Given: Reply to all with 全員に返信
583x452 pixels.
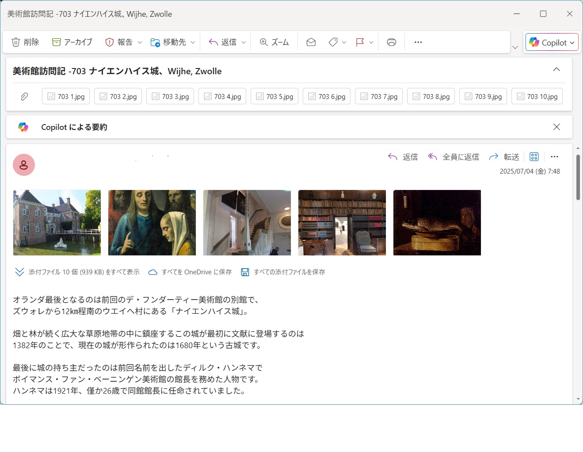Looking at the screenshot, I should (453, 157).
